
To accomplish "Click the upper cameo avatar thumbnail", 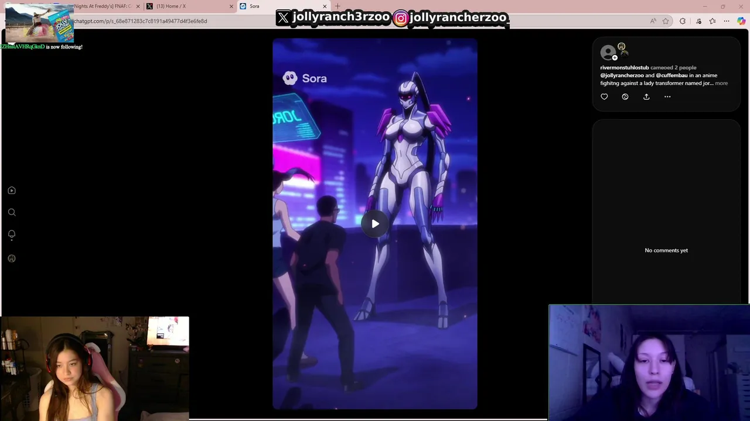I will 622,47.
